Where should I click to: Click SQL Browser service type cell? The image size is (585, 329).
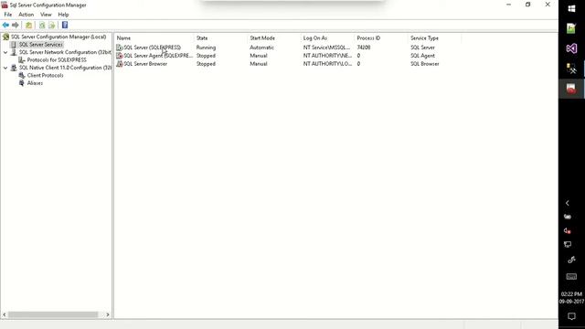point(424,64)
